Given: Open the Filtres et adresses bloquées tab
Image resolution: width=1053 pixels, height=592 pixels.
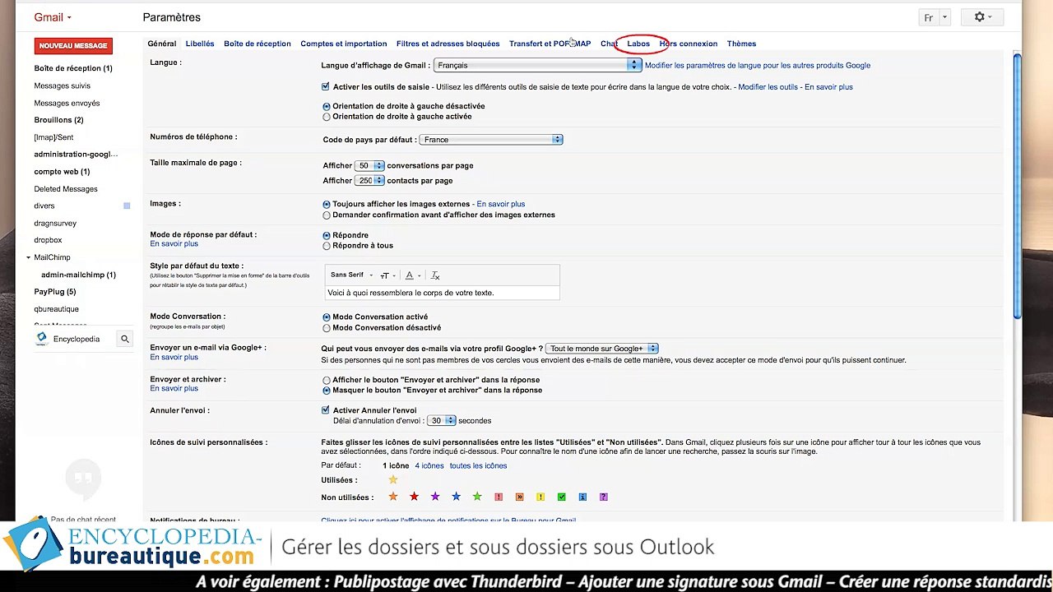Looking at the screenshot, I should tap(448, 44).
